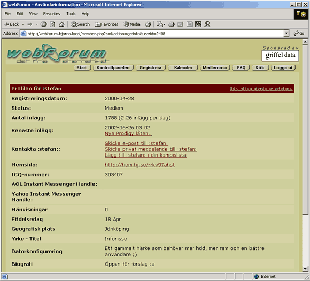This screenshot has height=281, width=310.
Task: Click the Go button
Action: click(x=299, y=34)
